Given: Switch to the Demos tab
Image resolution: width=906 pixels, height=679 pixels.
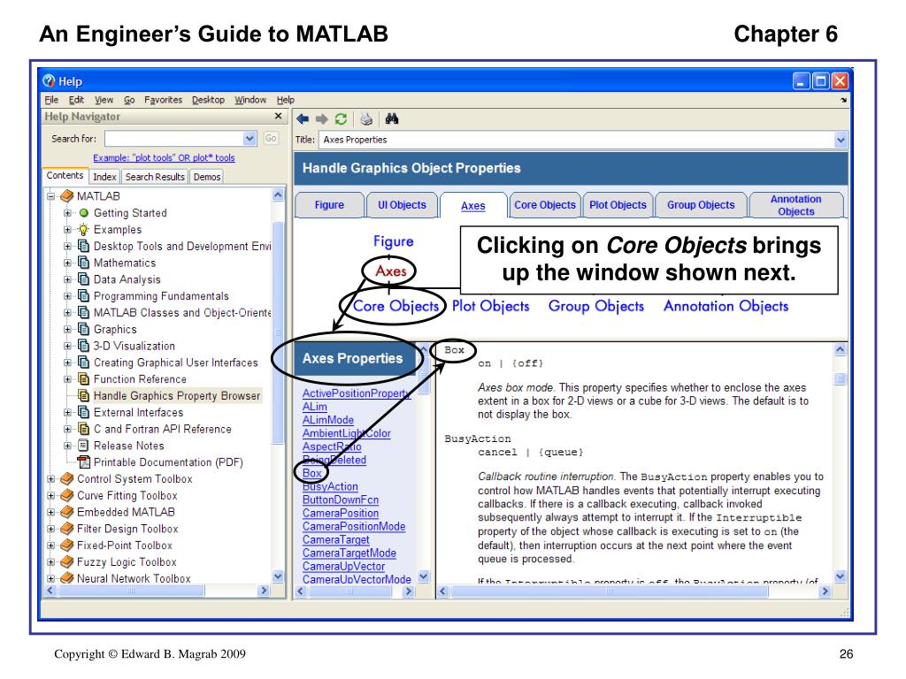Looking at the screenshot, I should (x=207, y=177).
